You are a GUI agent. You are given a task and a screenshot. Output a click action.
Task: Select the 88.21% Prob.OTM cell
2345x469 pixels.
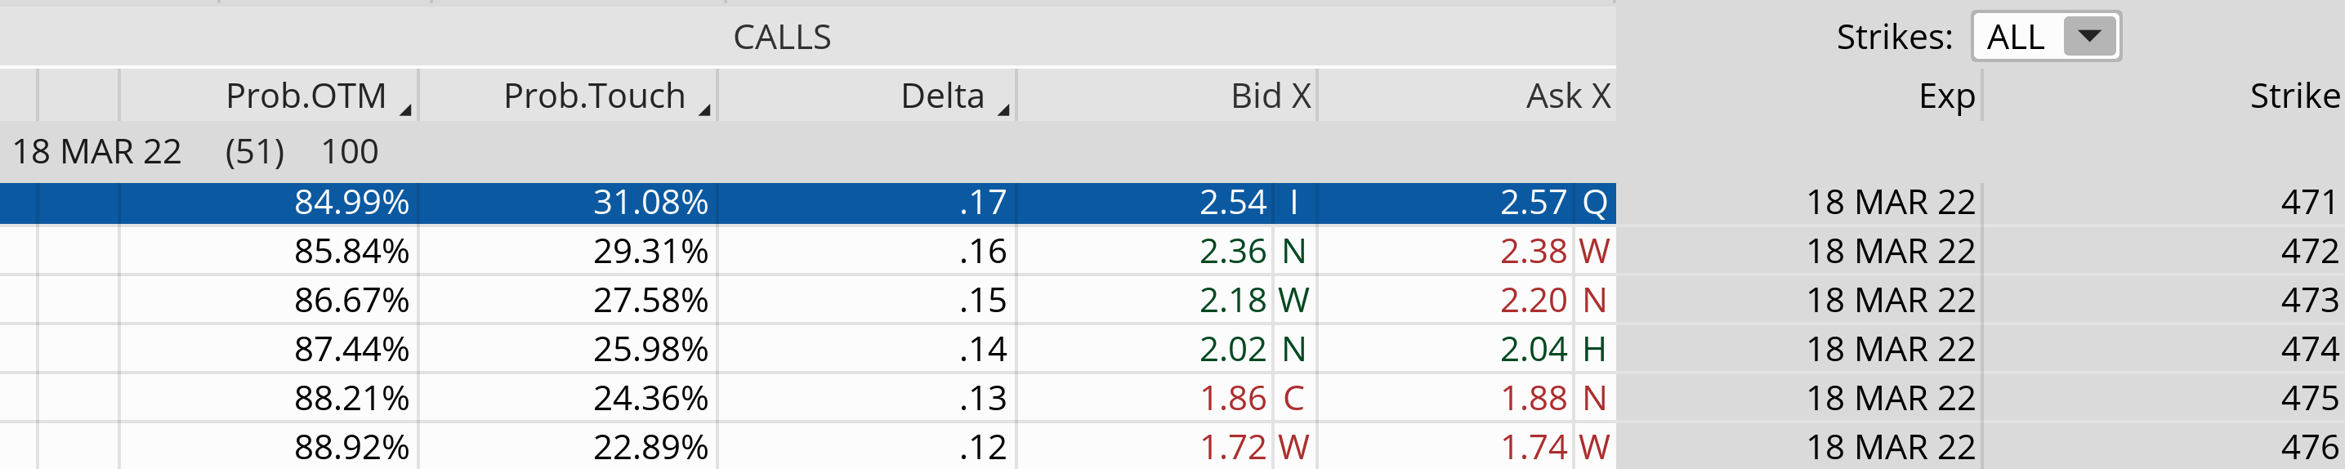(351, 399)
